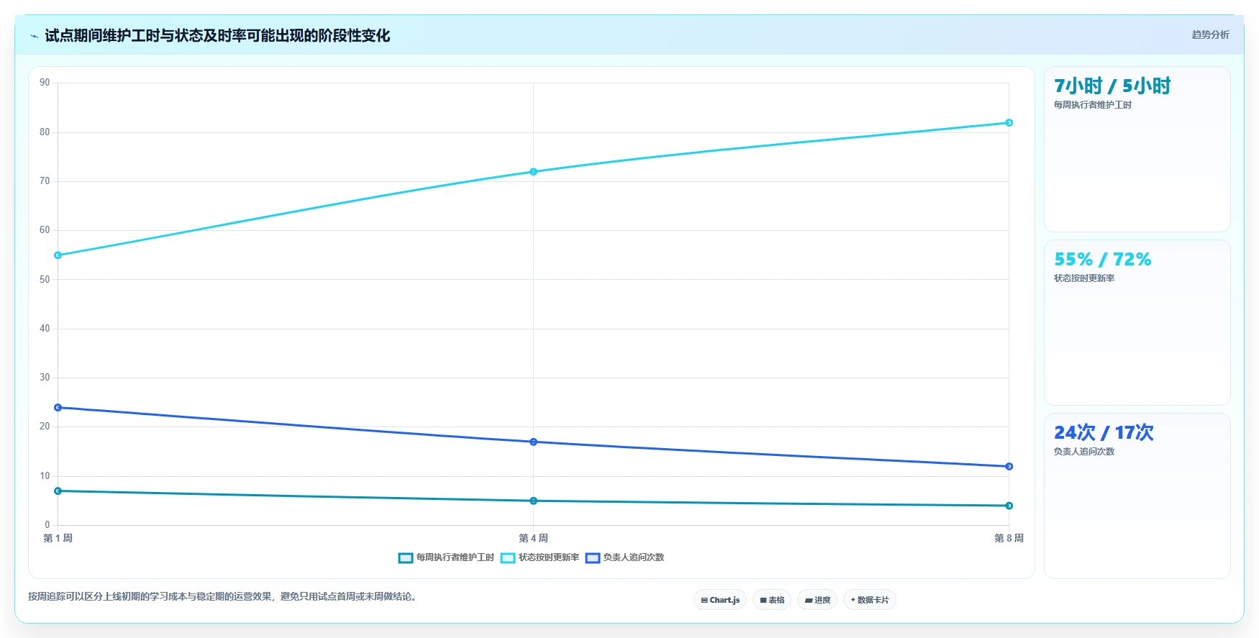1259x638 pixels.
Task: Click the 状态按时更新率 data point at 第 4 周
Action: [533, 172]
